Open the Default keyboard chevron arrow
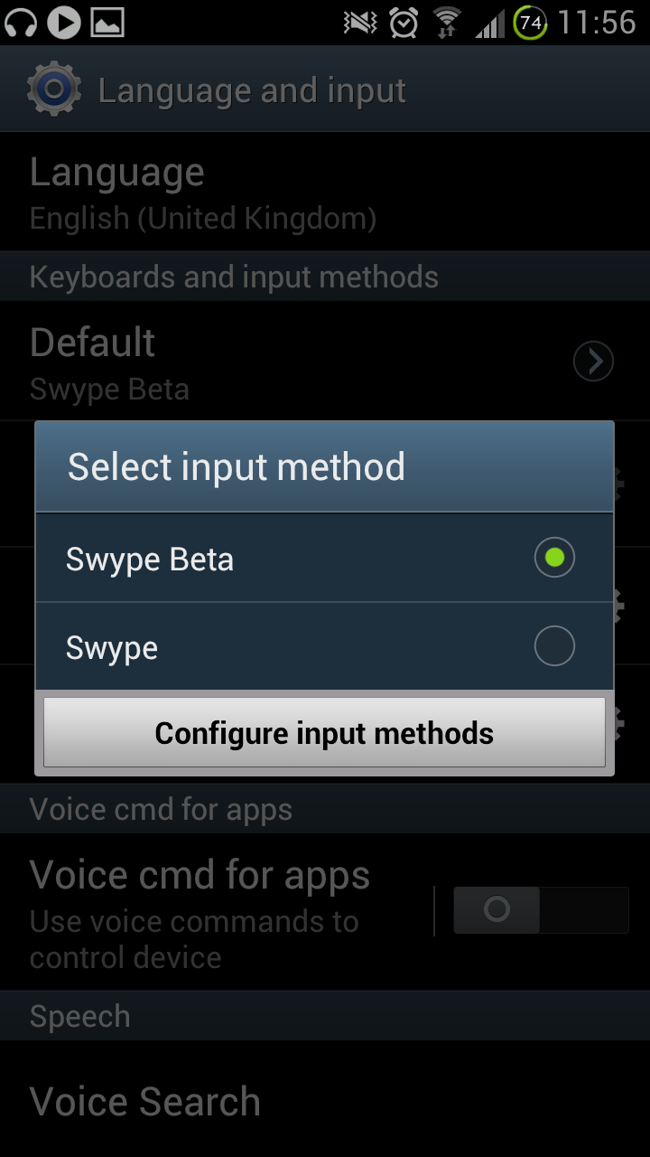Viewport: 650px width, 1157px height. pyautogui.click(x=593, y=362)
